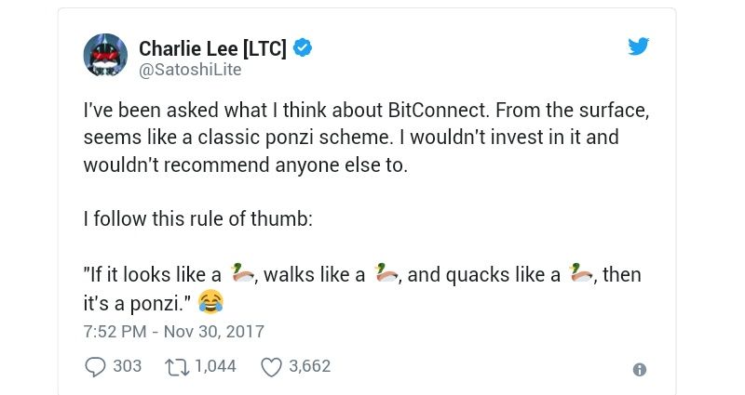This screenshot has width=745, height=395.
Task: Retweet using the arrows icon
Action: [177, 367]
